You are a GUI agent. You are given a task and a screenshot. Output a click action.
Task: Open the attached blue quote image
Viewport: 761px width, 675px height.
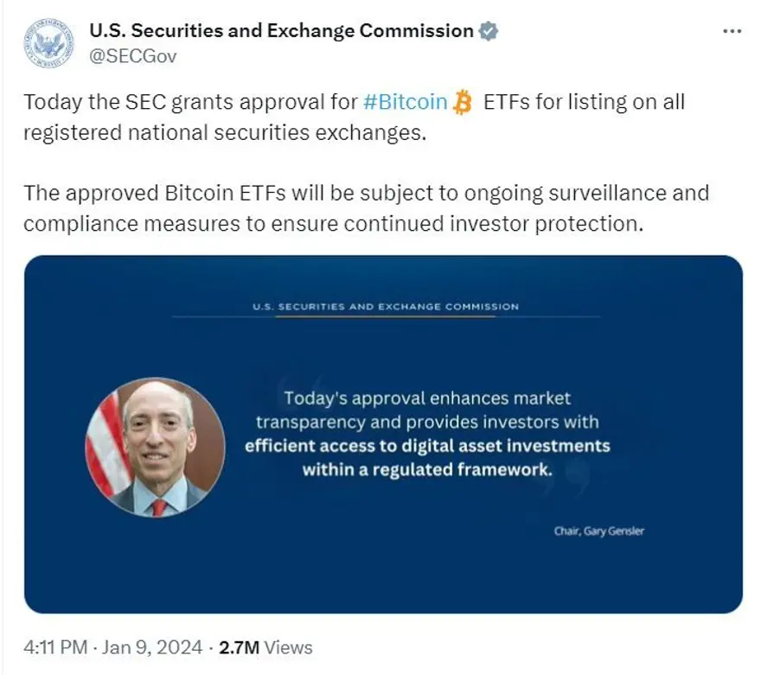(x=383, y=562)
